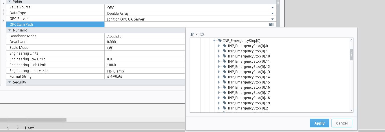
Task: Click the tag browser vertical scrollbar thumb
Action: pos(351,54)
